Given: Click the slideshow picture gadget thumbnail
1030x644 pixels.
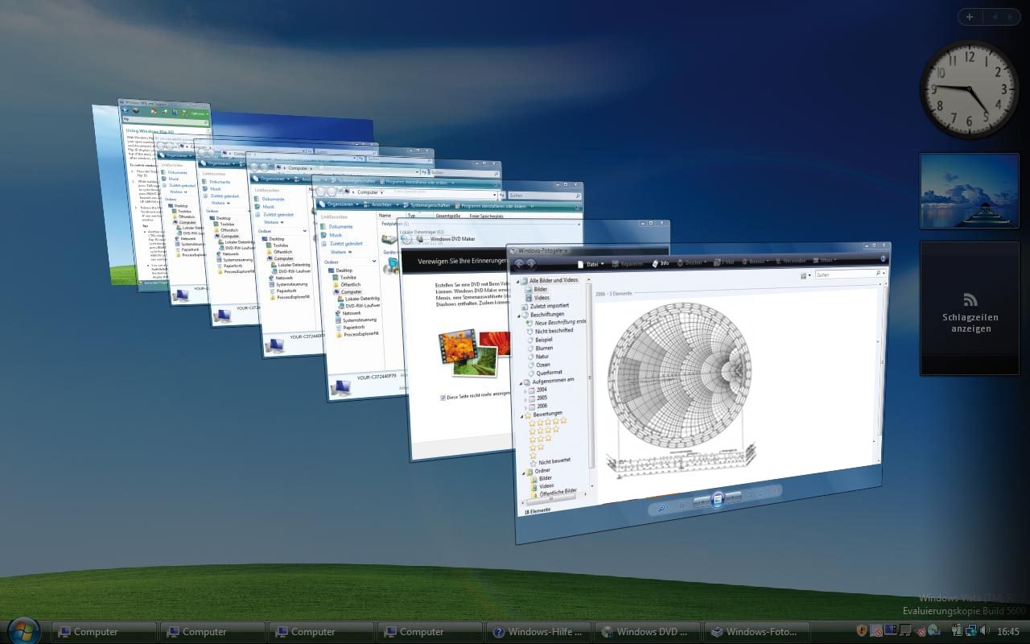Looking at the screenshot, I should pos(969,193).
